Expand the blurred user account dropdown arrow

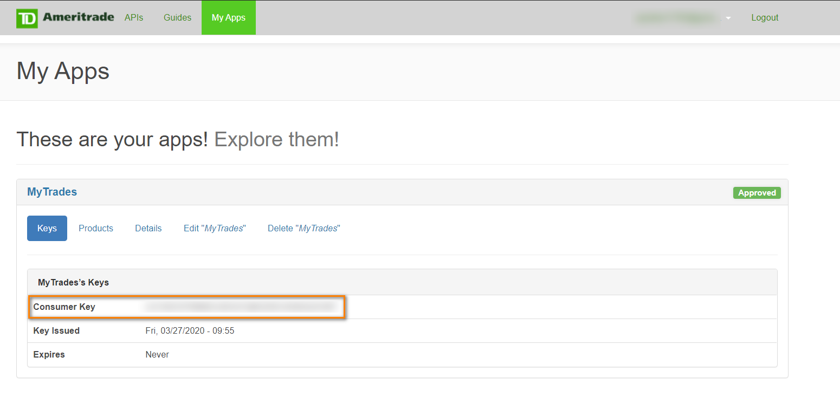pos(728,18)
